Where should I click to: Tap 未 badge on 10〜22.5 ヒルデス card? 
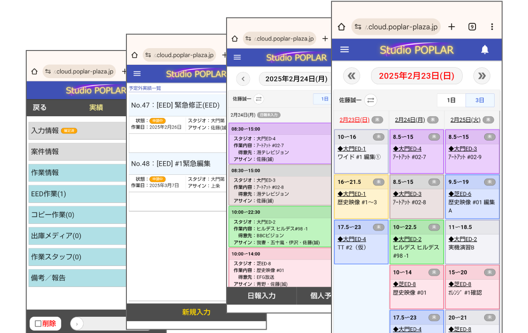[434, 227]
